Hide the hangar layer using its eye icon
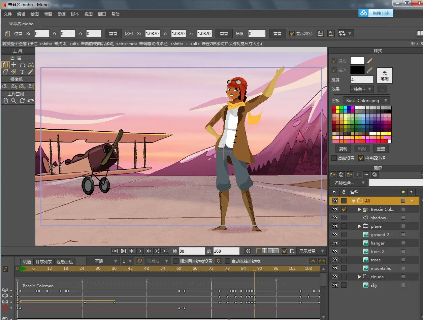The width and height of the screenshot is (423, 320). (x=335, y=243)
